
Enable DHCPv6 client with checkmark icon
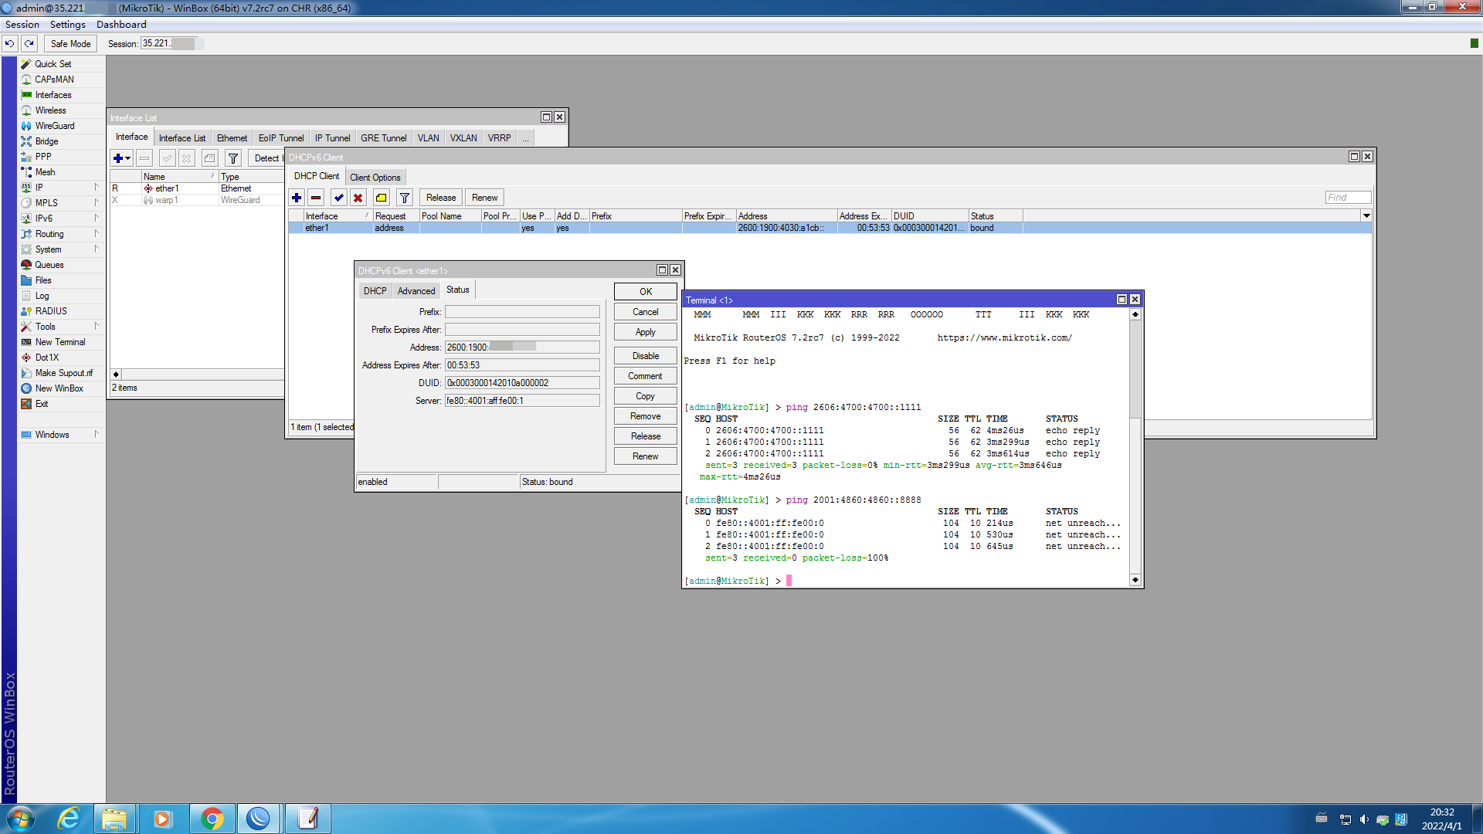338,198
